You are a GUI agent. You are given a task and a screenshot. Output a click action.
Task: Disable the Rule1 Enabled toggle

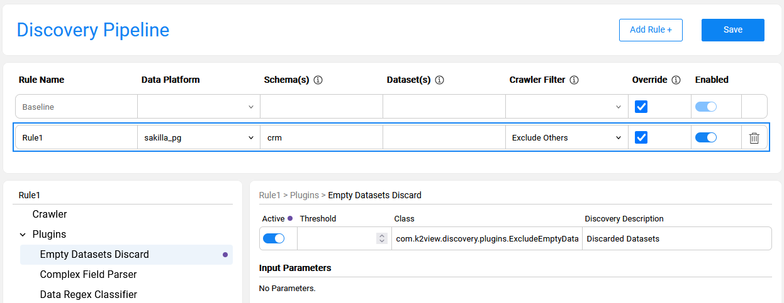pos(705,137)
